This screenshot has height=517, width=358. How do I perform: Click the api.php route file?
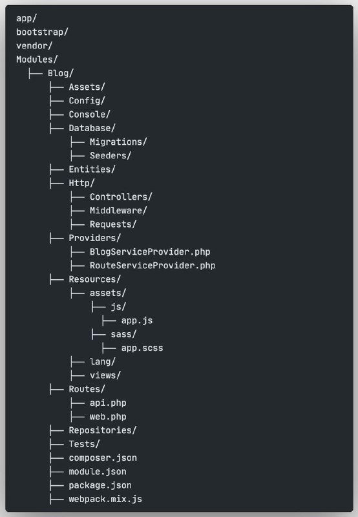(x=108, y=403)
